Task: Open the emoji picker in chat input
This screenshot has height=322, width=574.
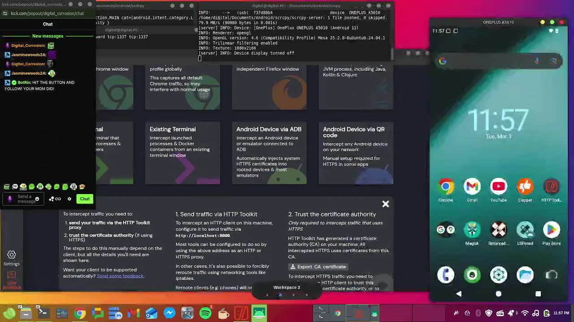Action: coord(37,199)
